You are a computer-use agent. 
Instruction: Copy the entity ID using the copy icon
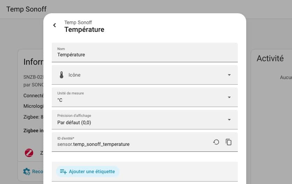coord(229,142)
